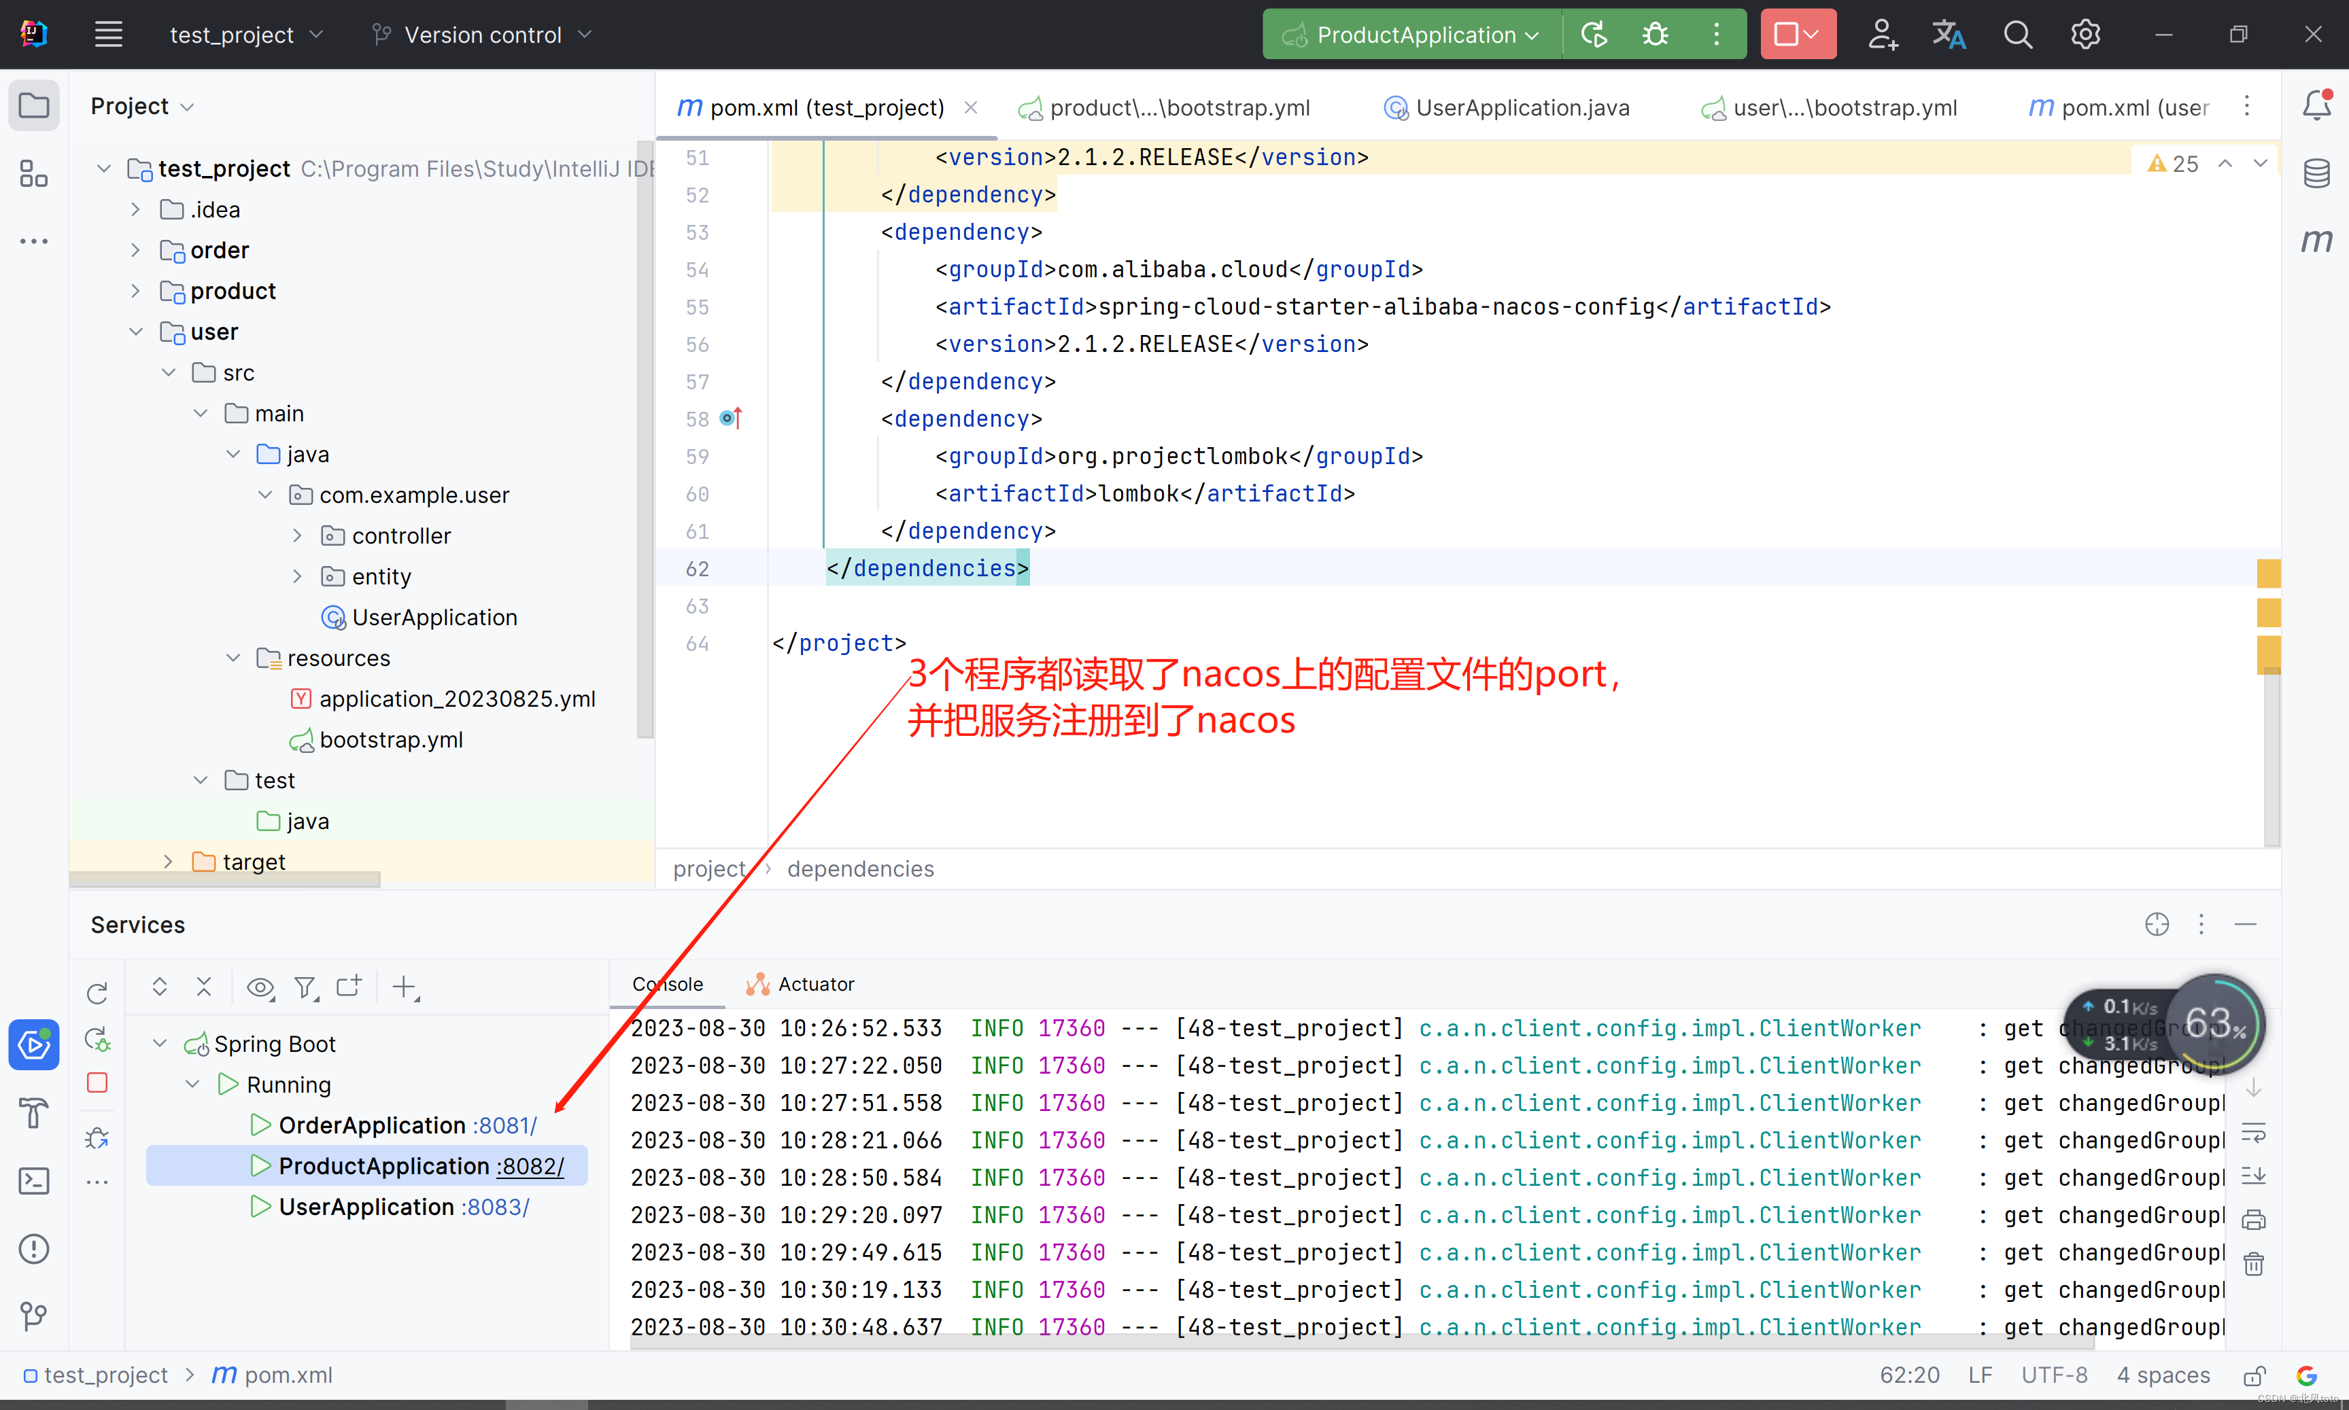Open the Code With Me icon
2349x1410 pixels.
click(1882, 34)
